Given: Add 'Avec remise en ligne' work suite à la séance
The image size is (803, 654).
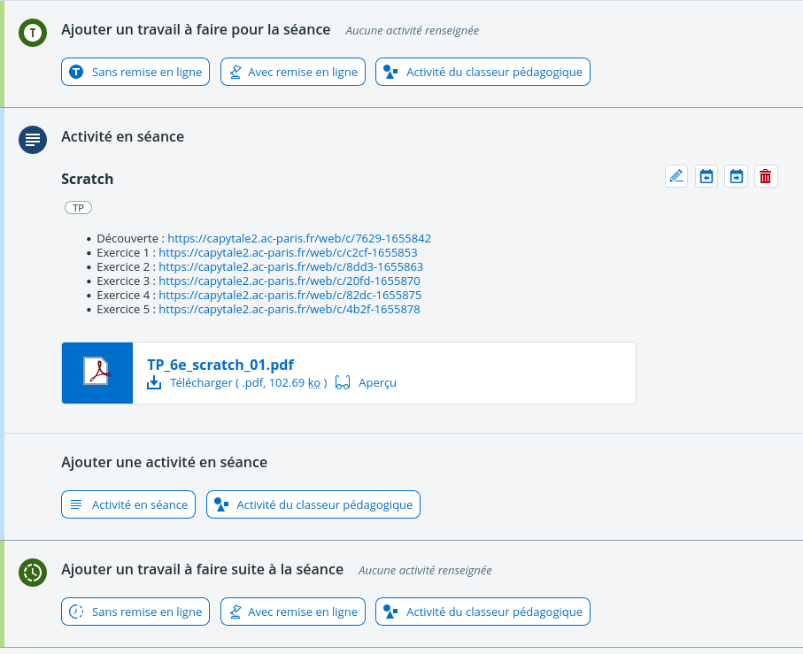Looking at the screenshot, I should [292, 612].
